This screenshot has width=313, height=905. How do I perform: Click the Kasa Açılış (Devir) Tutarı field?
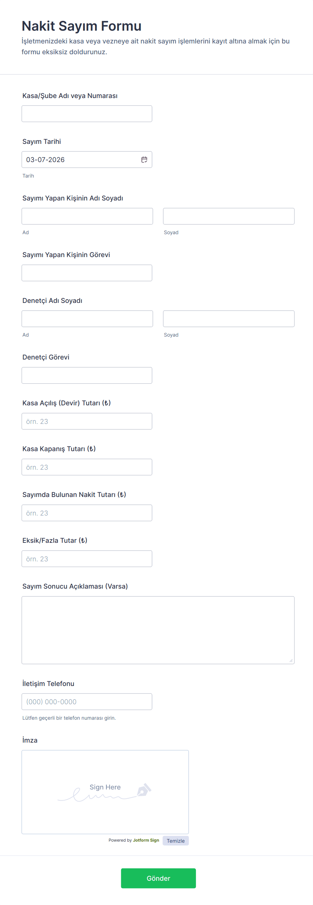[87, 421]
